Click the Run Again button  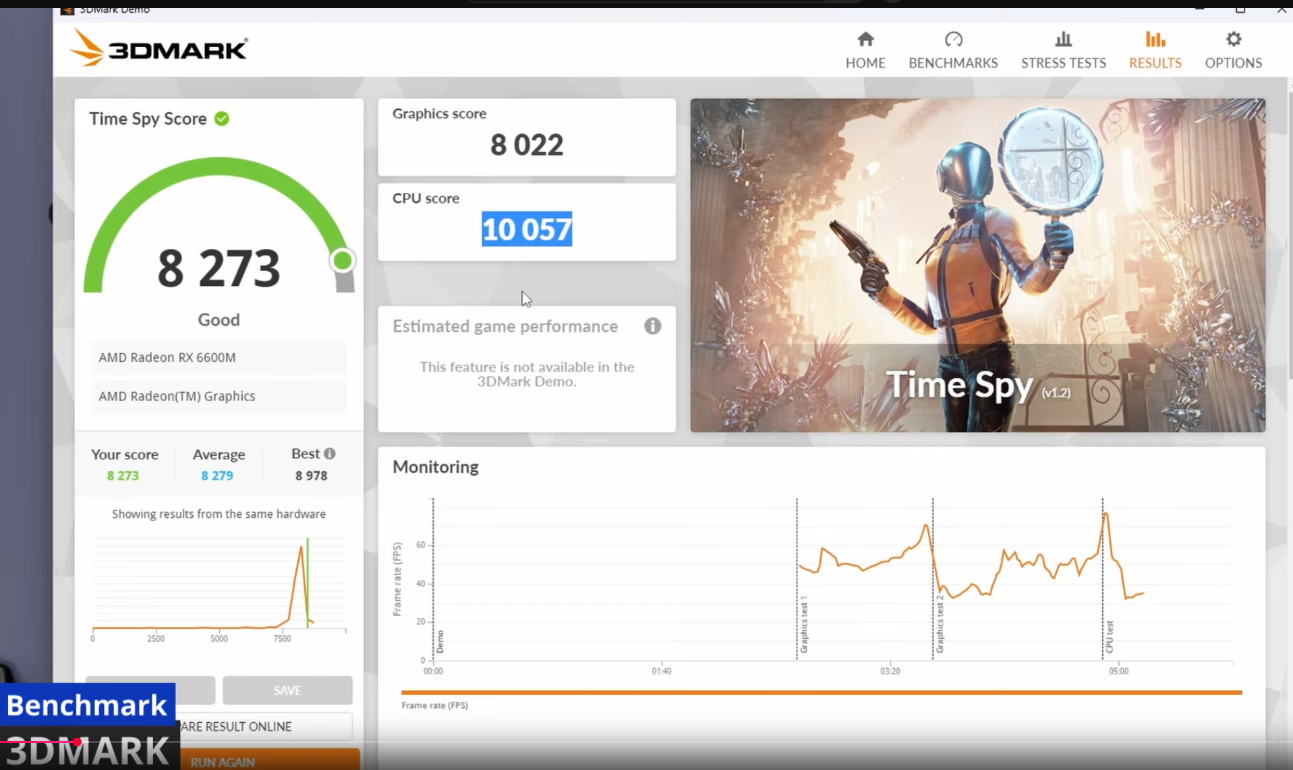pos(270,761)
